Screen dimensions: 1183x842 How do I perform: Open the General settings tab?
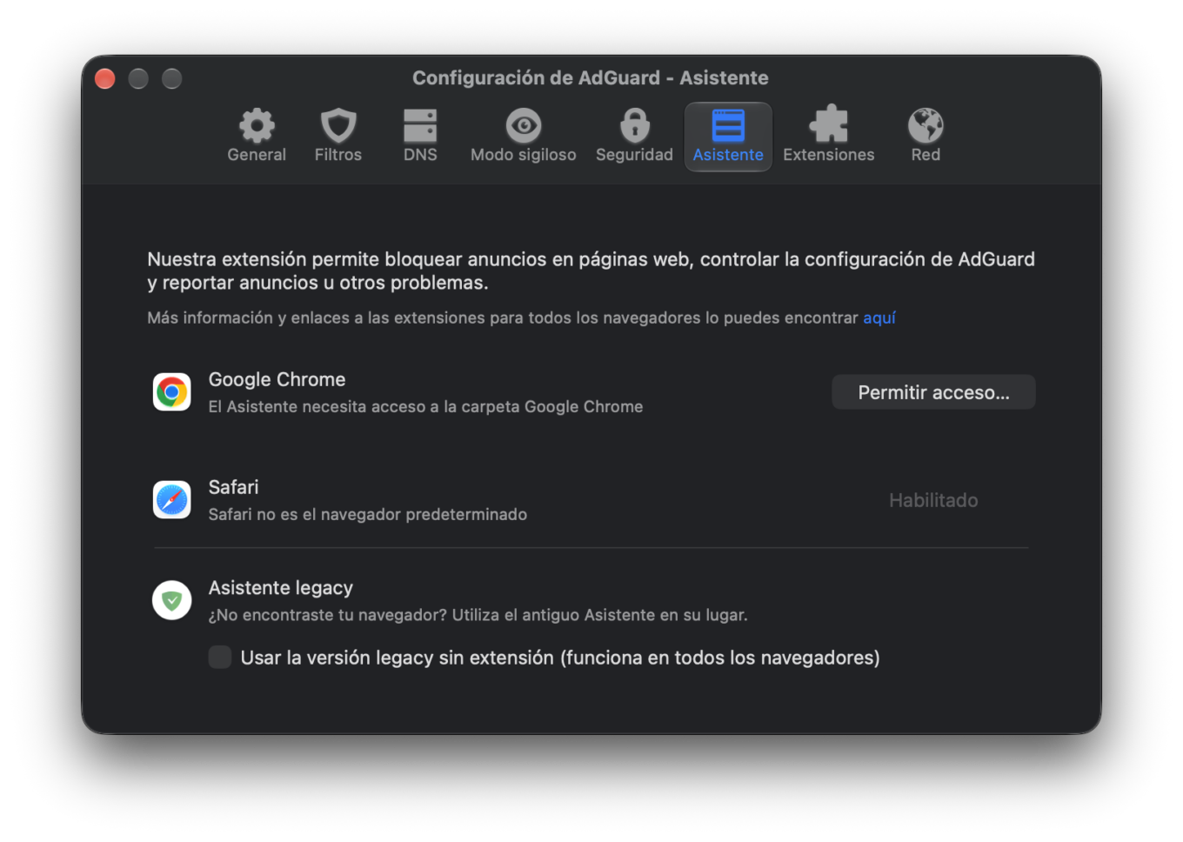click(257, 137)
